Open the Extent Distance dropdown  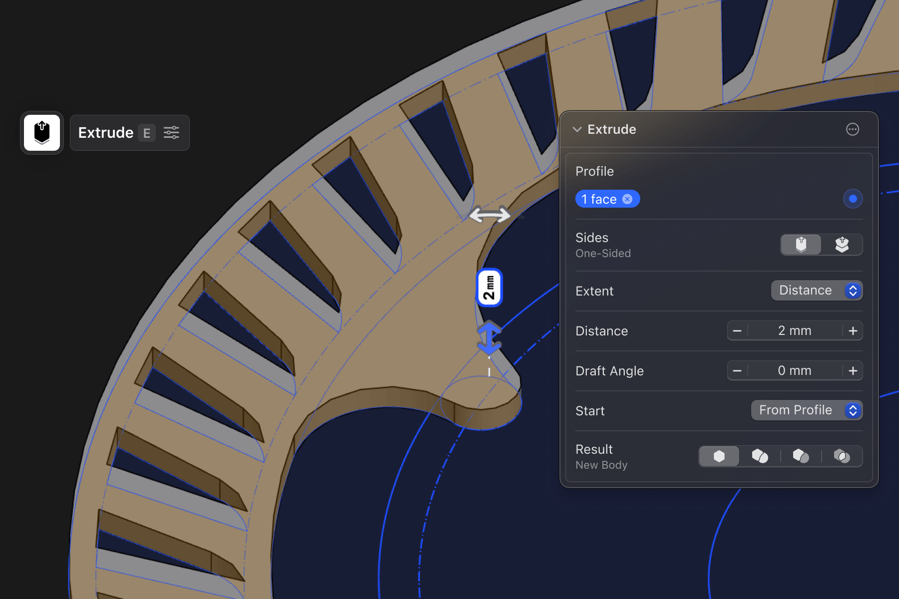tap(817, 291)
